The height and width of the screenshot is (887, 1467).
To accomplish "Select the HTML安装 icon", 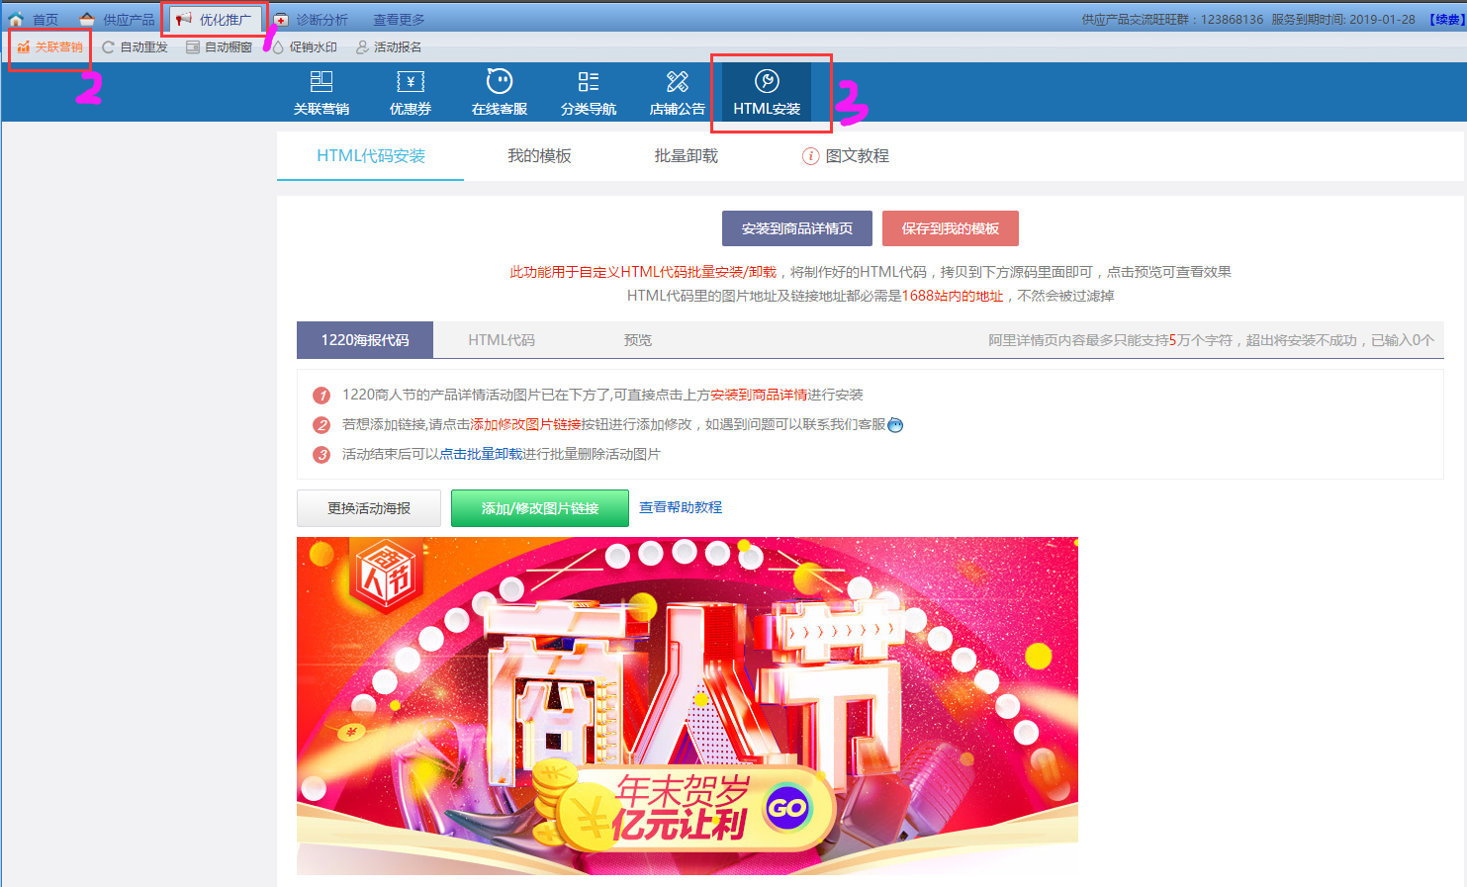I will [x=767, y=93].
